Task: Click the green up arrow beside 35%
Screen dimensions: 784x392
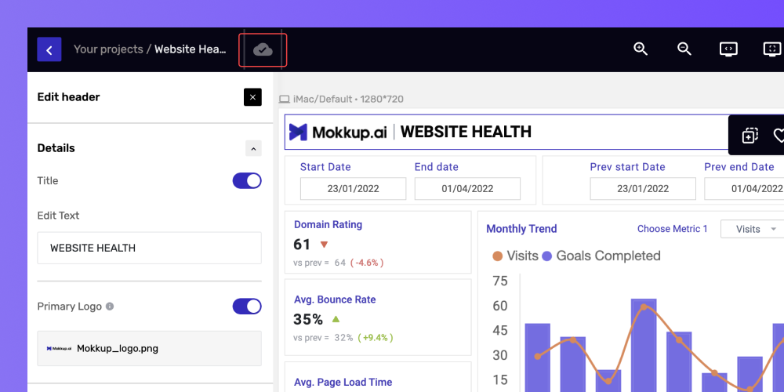Action: [336, 318]
